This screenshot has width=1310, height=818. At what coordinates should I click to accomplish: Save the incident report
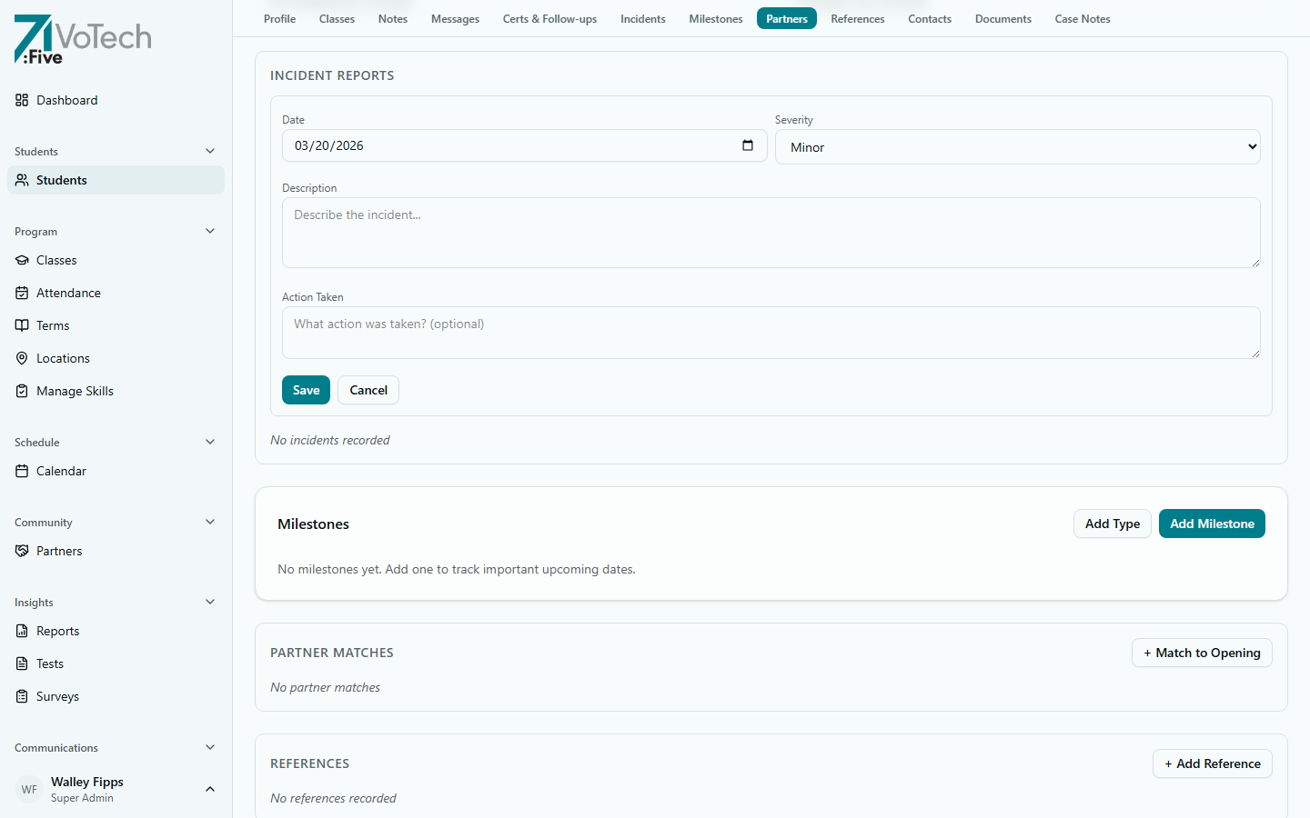coord(306,390)
